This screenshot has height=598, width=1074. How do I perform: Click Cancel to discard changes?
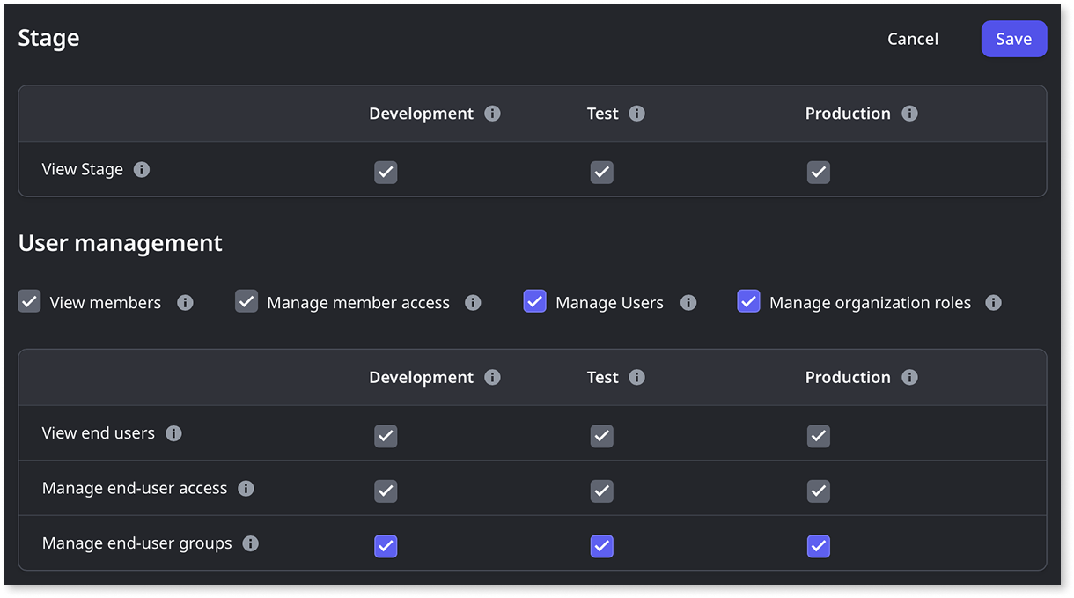912,39
